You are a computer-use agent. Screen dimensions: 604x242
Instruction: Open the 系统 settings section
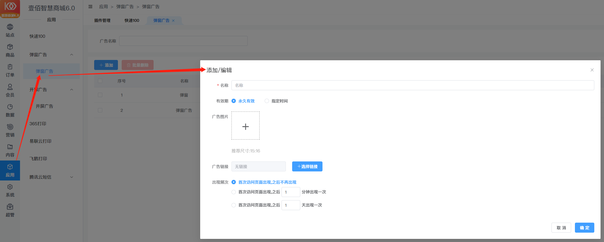10,190
